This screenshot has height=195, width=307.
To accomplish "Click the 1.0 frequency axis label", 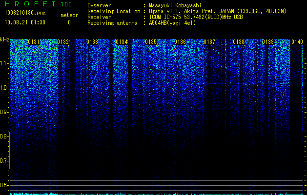I will tap(4, 88).
